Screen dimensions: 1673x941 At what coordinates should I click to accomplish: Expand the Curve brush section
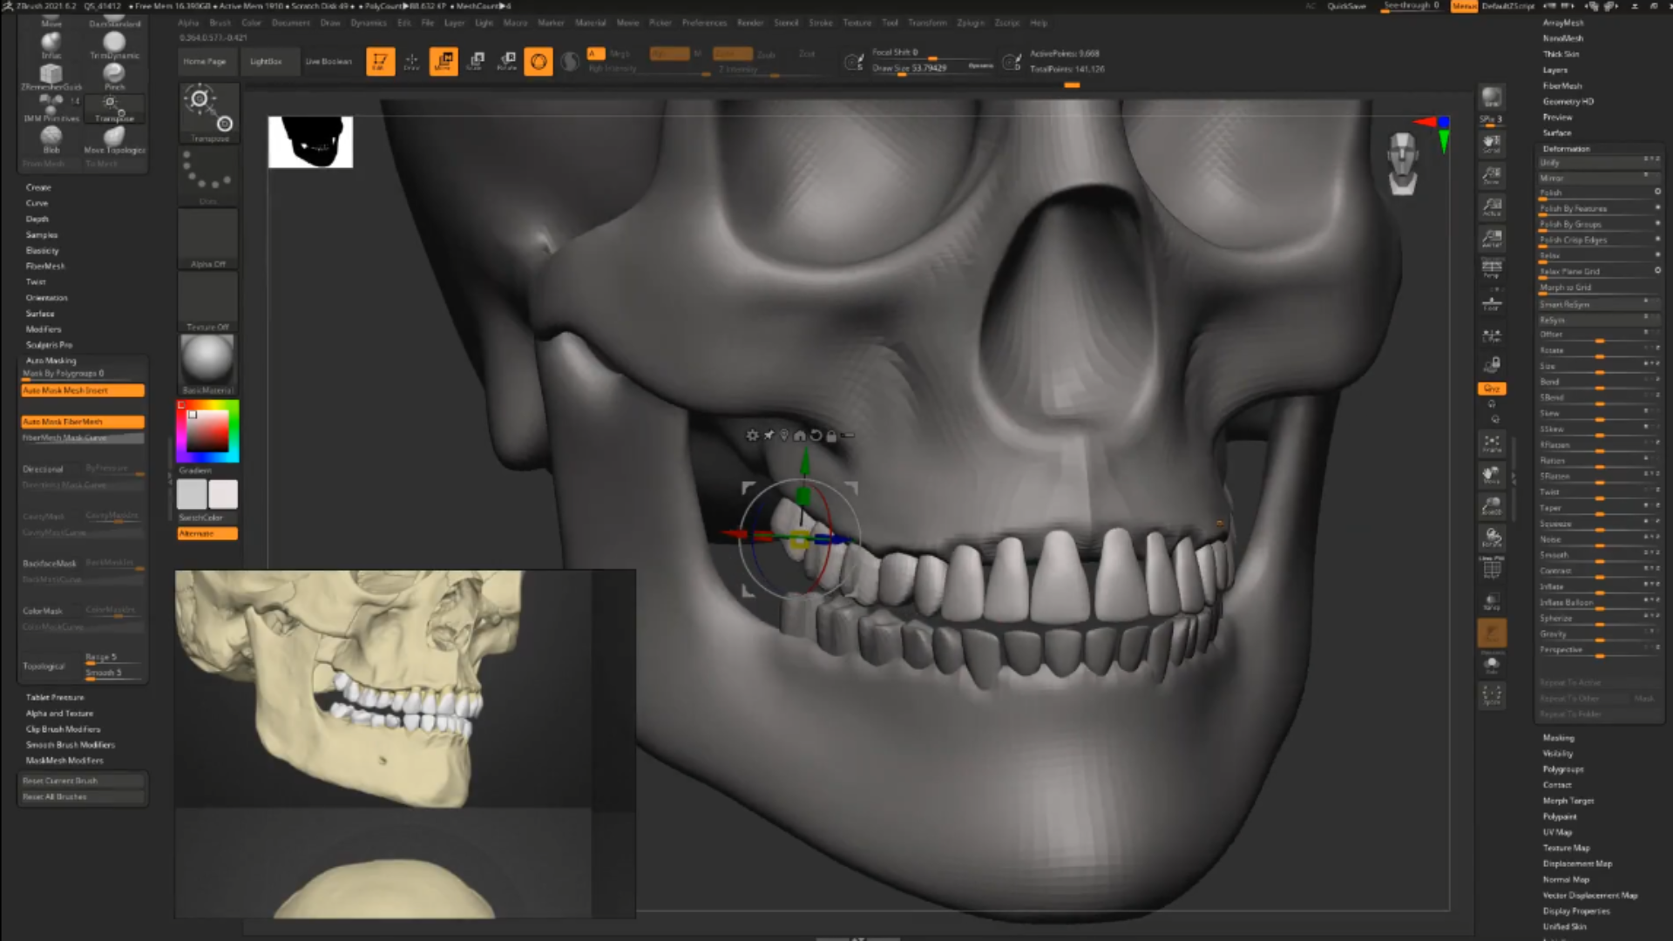pos(37,203)
